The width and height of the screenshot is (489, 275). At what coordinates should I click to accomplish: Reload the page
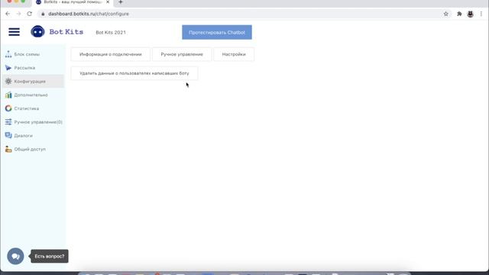[29, 14]
